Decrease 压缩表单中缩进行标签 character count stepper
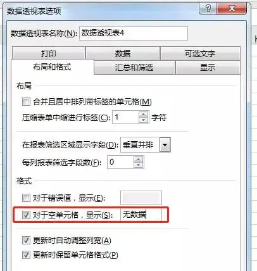The width and height of the screenshot is (257, 271). (144, 120)
